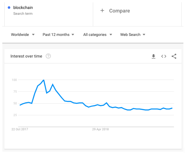
Task: Click the 22 Oct 2017 date label
Action: click(20, 129)
